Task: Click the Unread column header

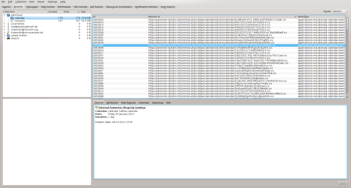Action: (55, 12)
